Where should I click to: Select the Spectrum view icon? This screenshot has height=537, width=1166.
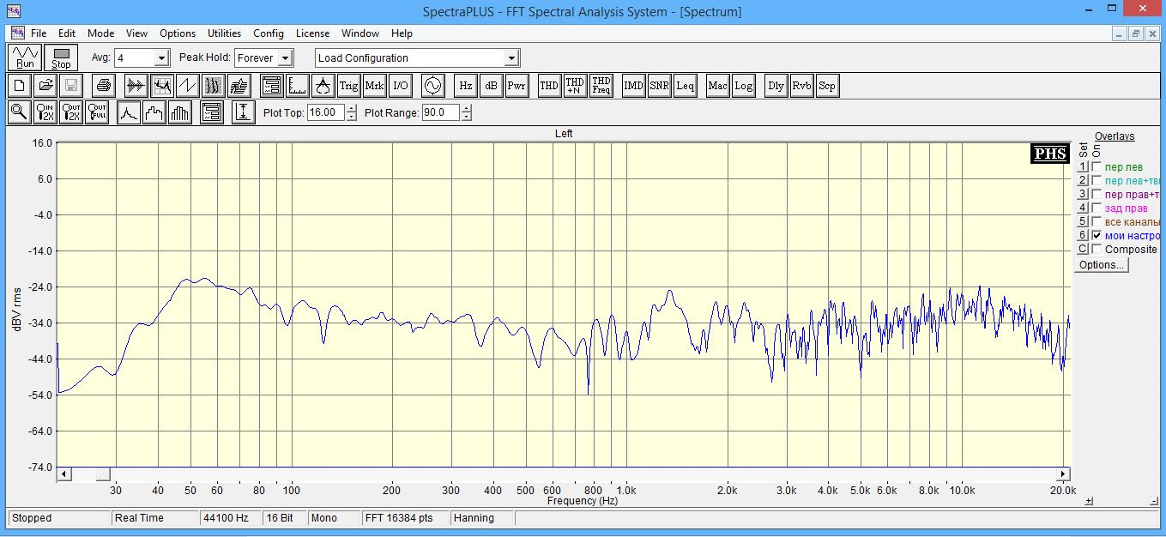(x=162, y=86)
